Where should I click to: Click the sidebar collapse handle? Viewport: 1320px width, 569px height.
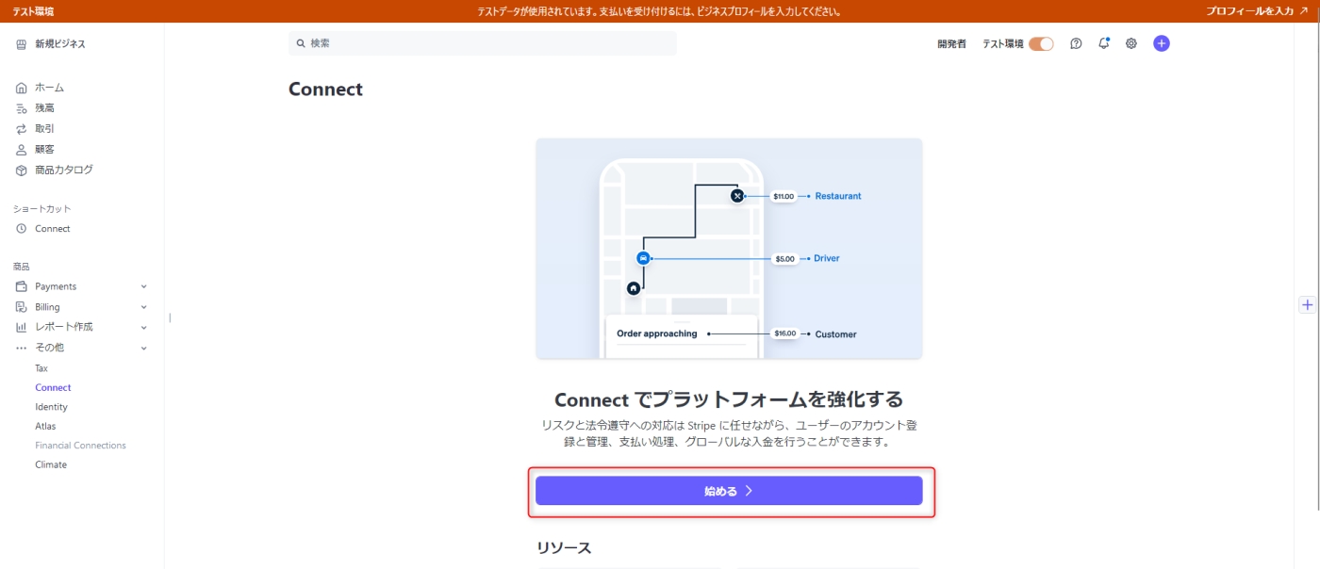(170, 317)
